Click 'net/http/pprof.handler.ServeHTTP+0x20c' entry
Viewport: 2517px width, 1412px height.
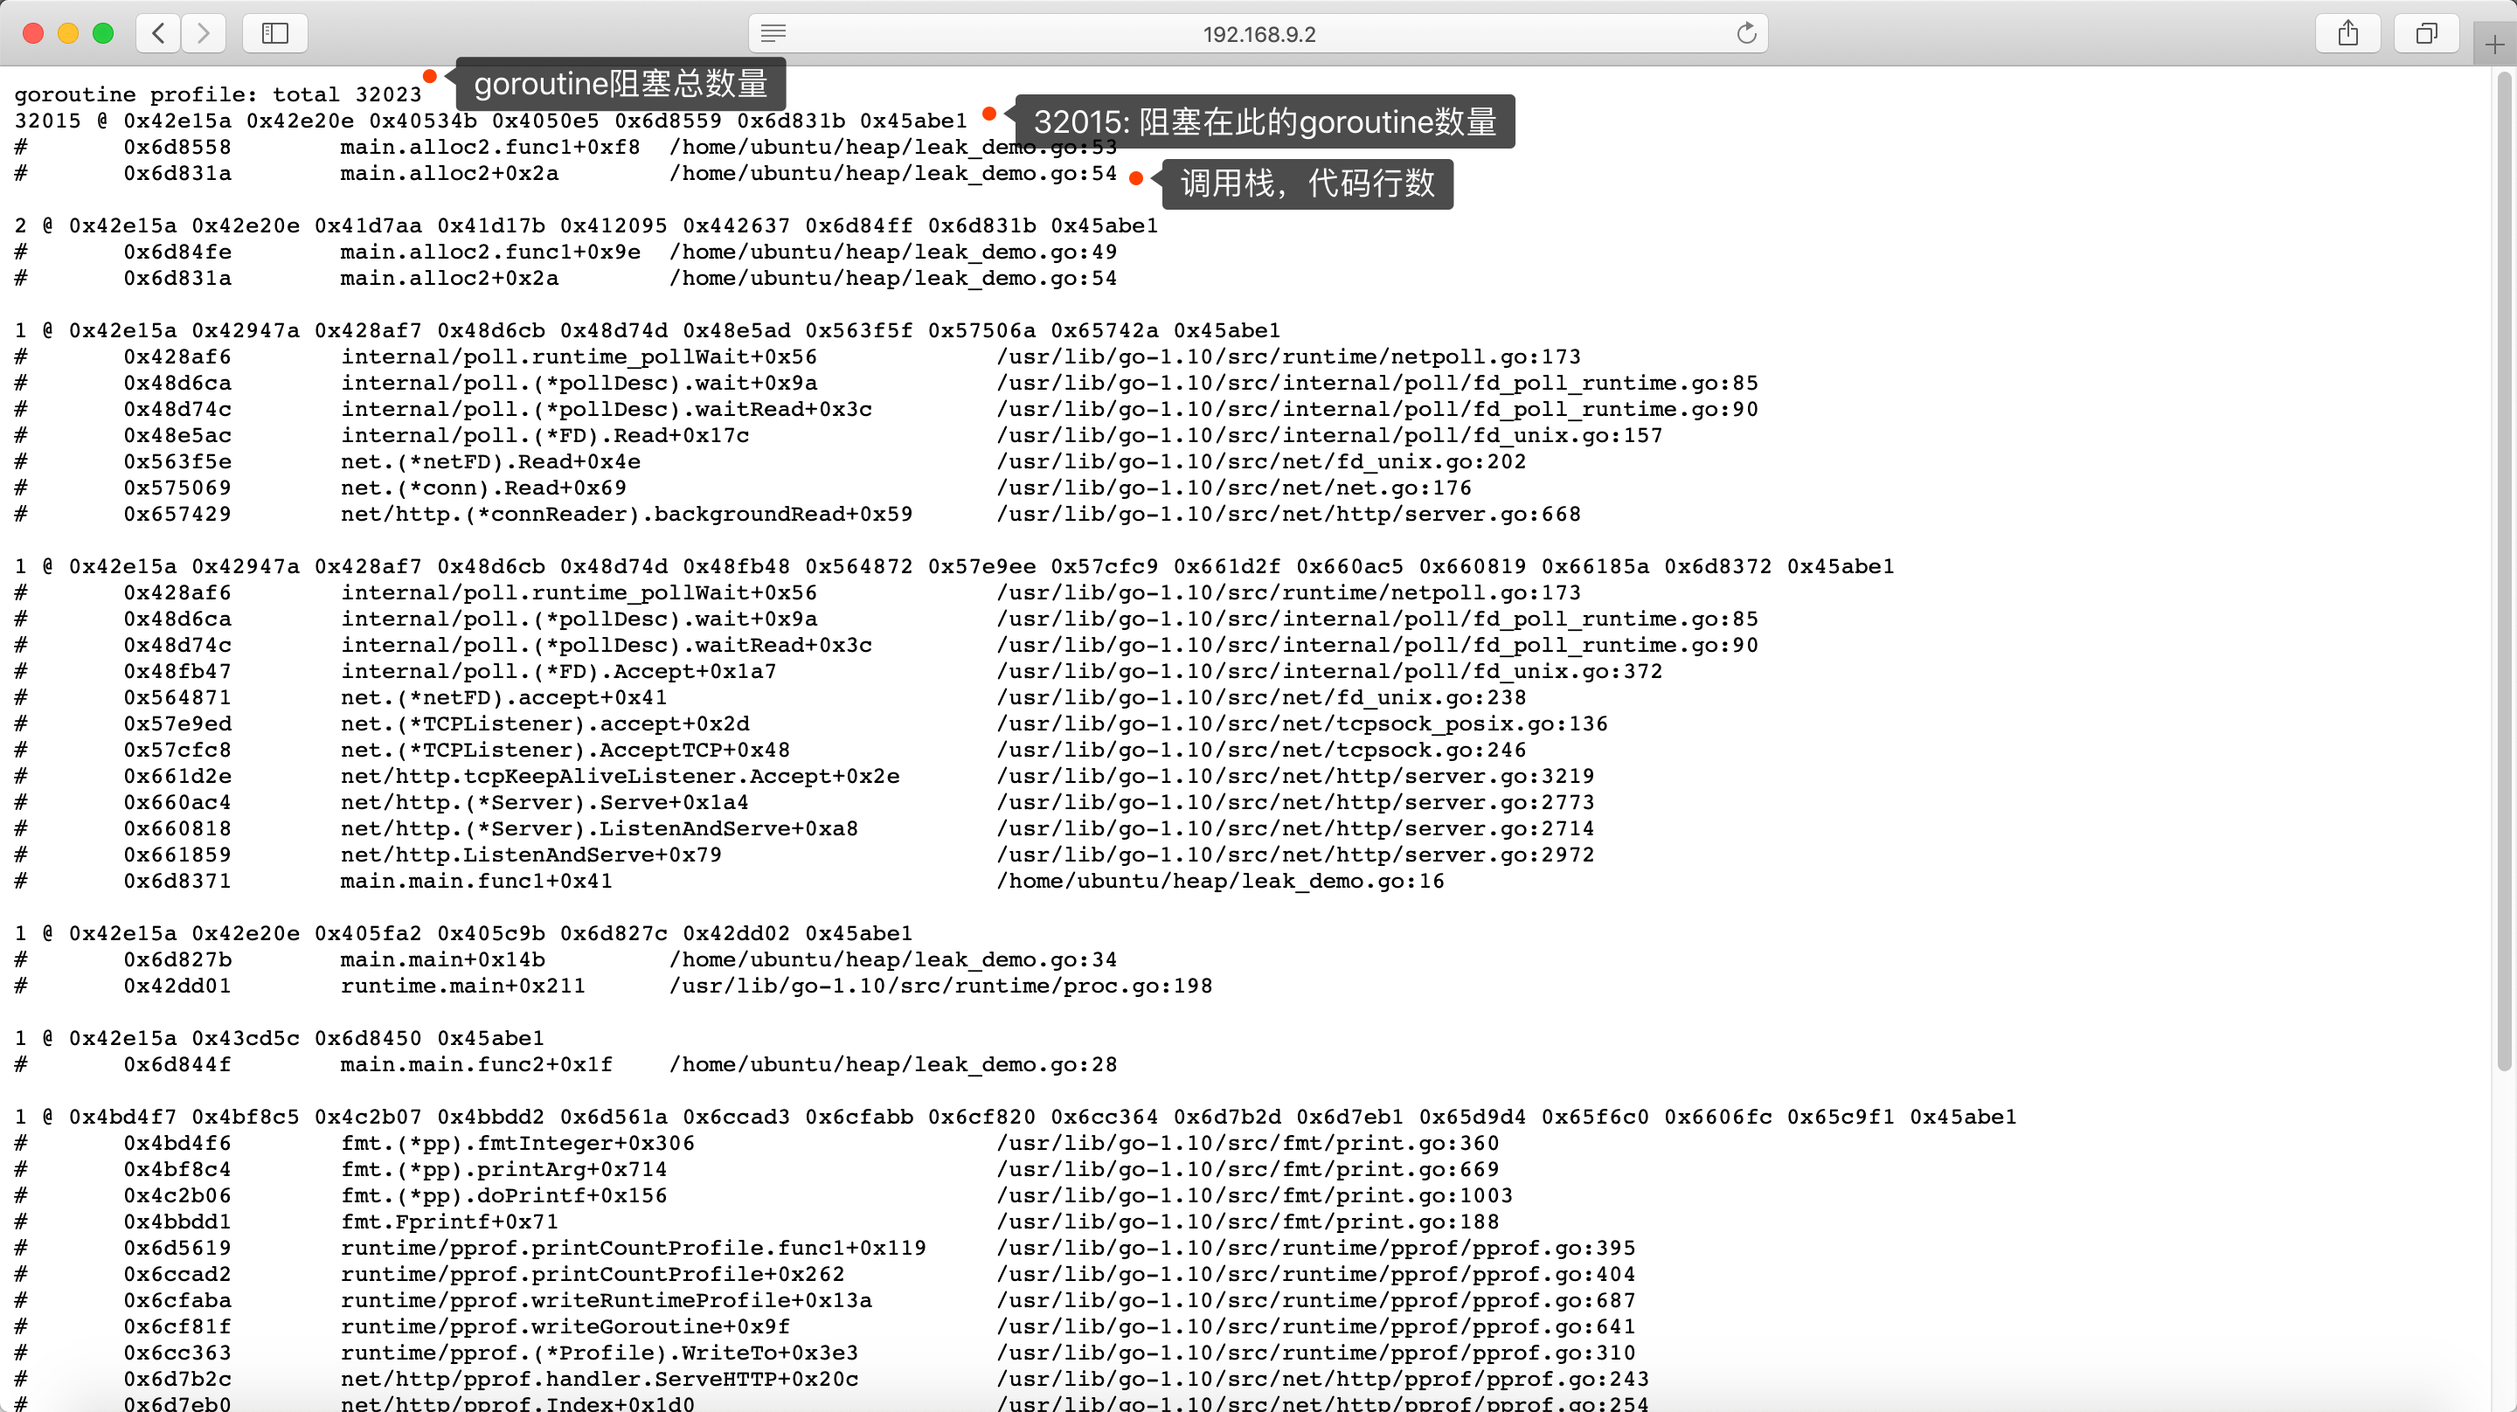coord(600,1380)
